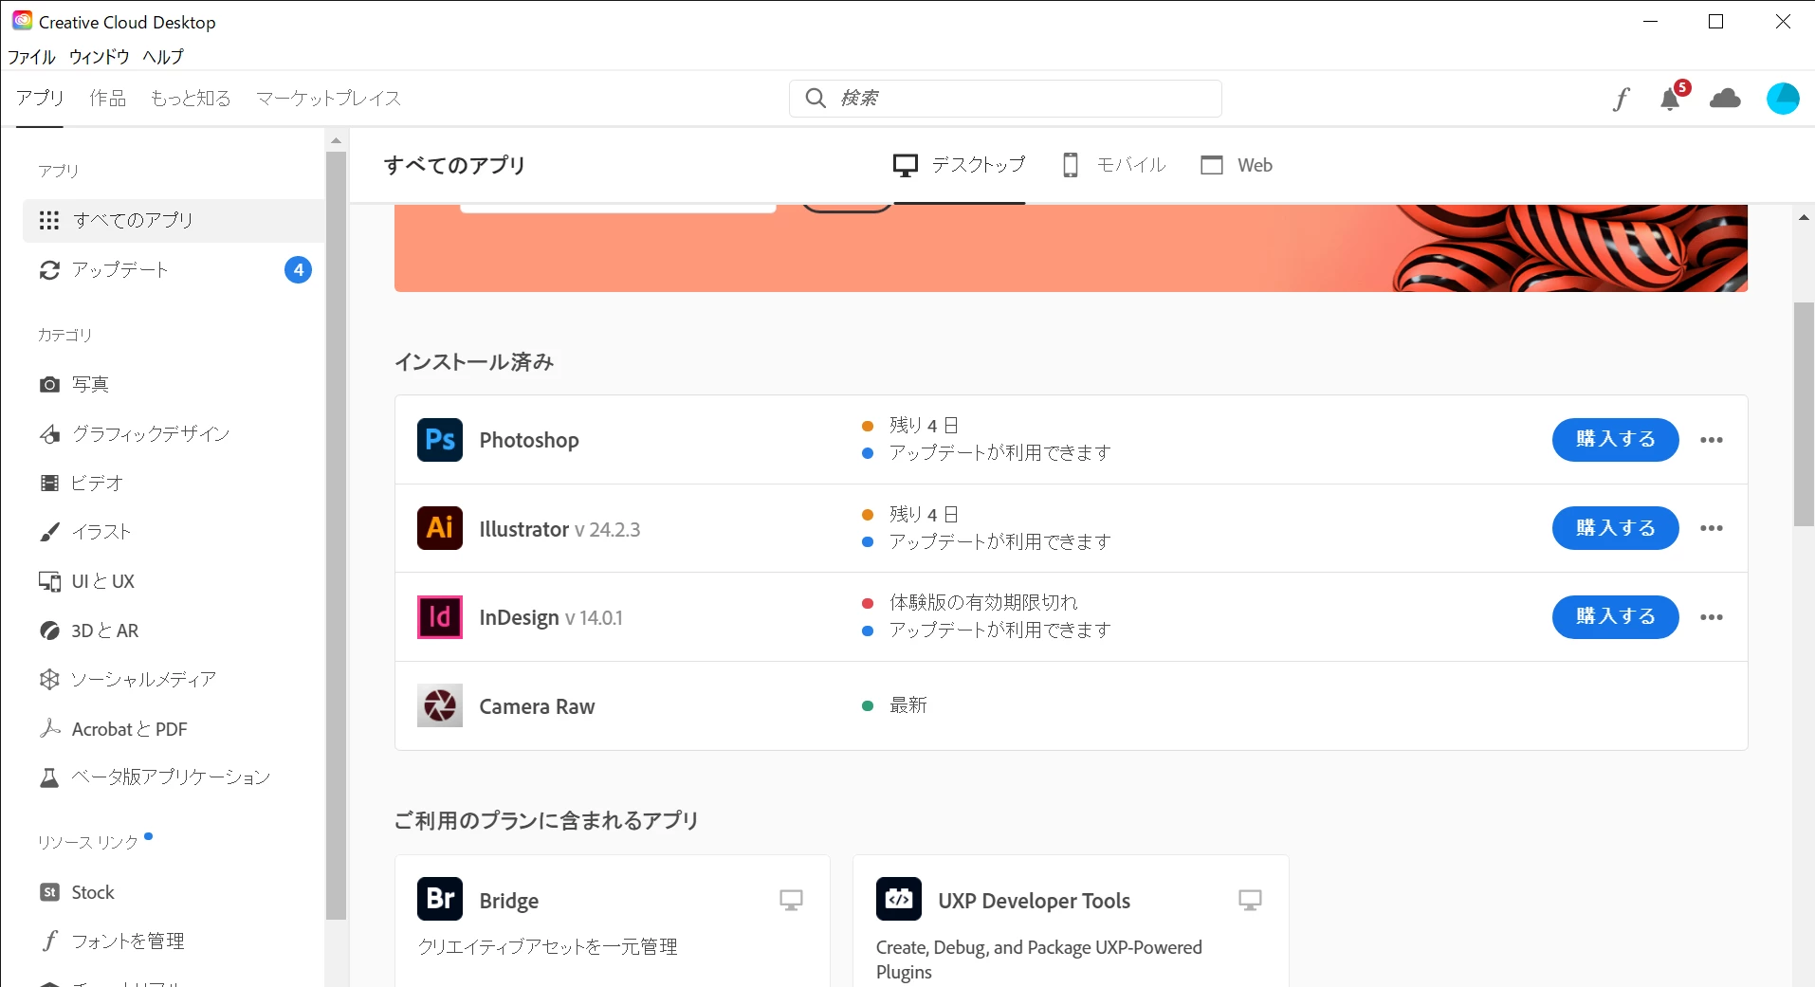Click the InDesign v 14.0.1 label
This screenshot has height=987, width=1815.
[x=551, y=618]
